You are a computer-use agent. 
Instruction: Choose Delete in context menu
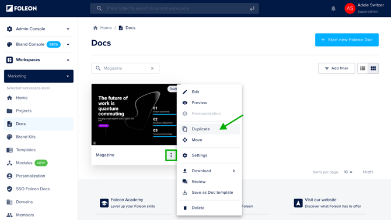(210, 208)
